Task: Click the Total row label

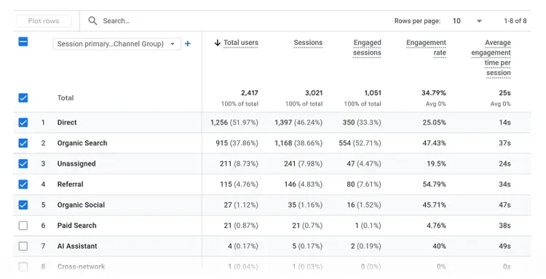Action: (x=66, y=98)
